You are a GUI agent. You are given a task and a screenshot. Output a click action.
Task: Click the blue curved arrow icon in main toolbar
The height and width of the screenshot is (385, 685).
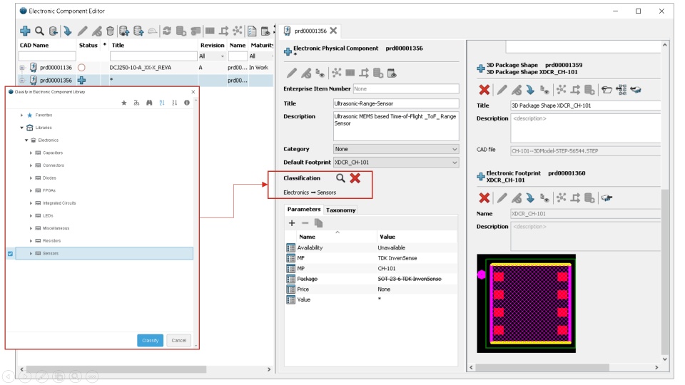tap(67, 31)
